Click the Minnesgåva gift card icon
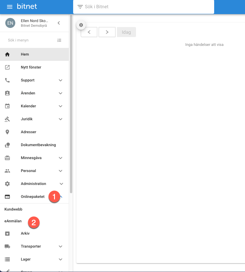The width and height of the screenshot is (245, 272). pos(7,158)
